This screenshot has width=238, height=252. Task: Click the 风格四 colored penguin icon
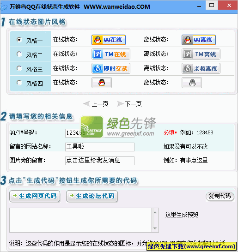tap(102, 83)
